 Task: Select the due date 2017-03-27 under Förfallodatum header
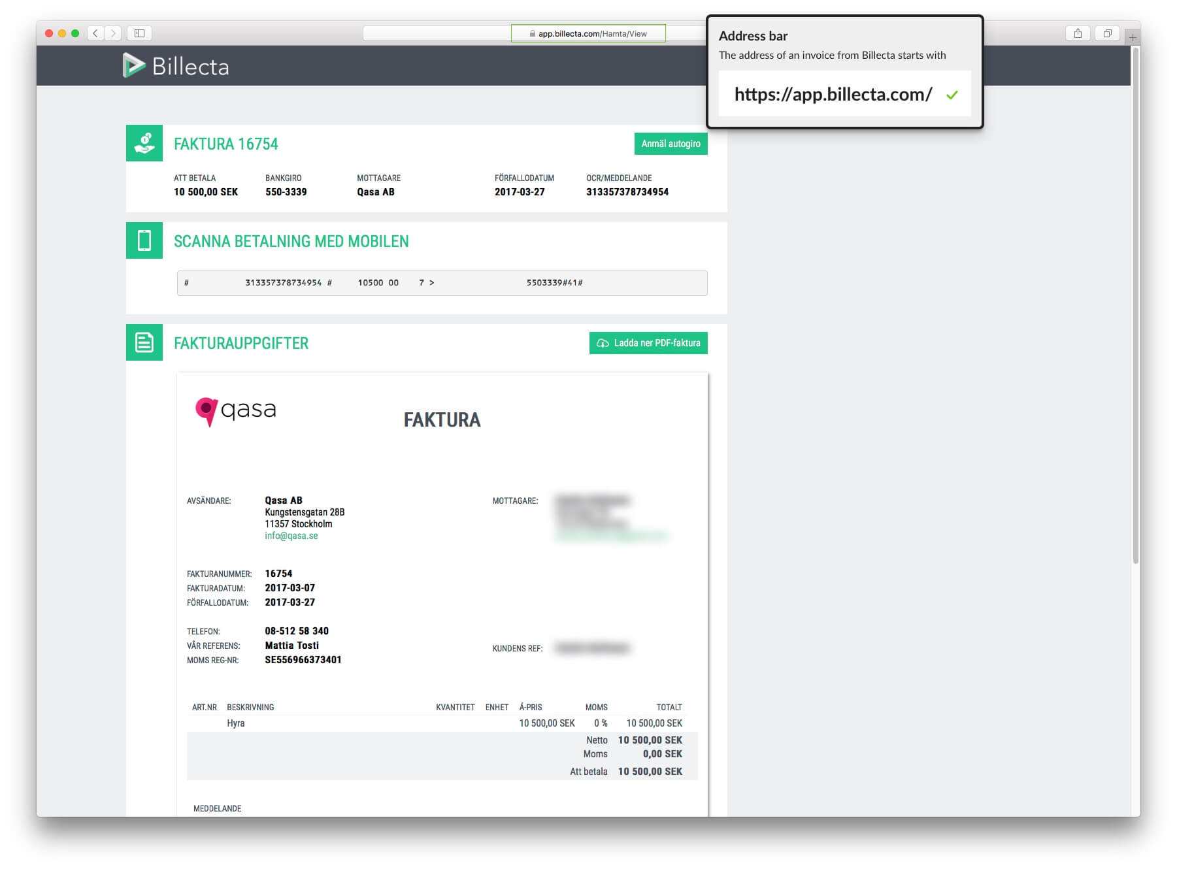pos(520,192)
